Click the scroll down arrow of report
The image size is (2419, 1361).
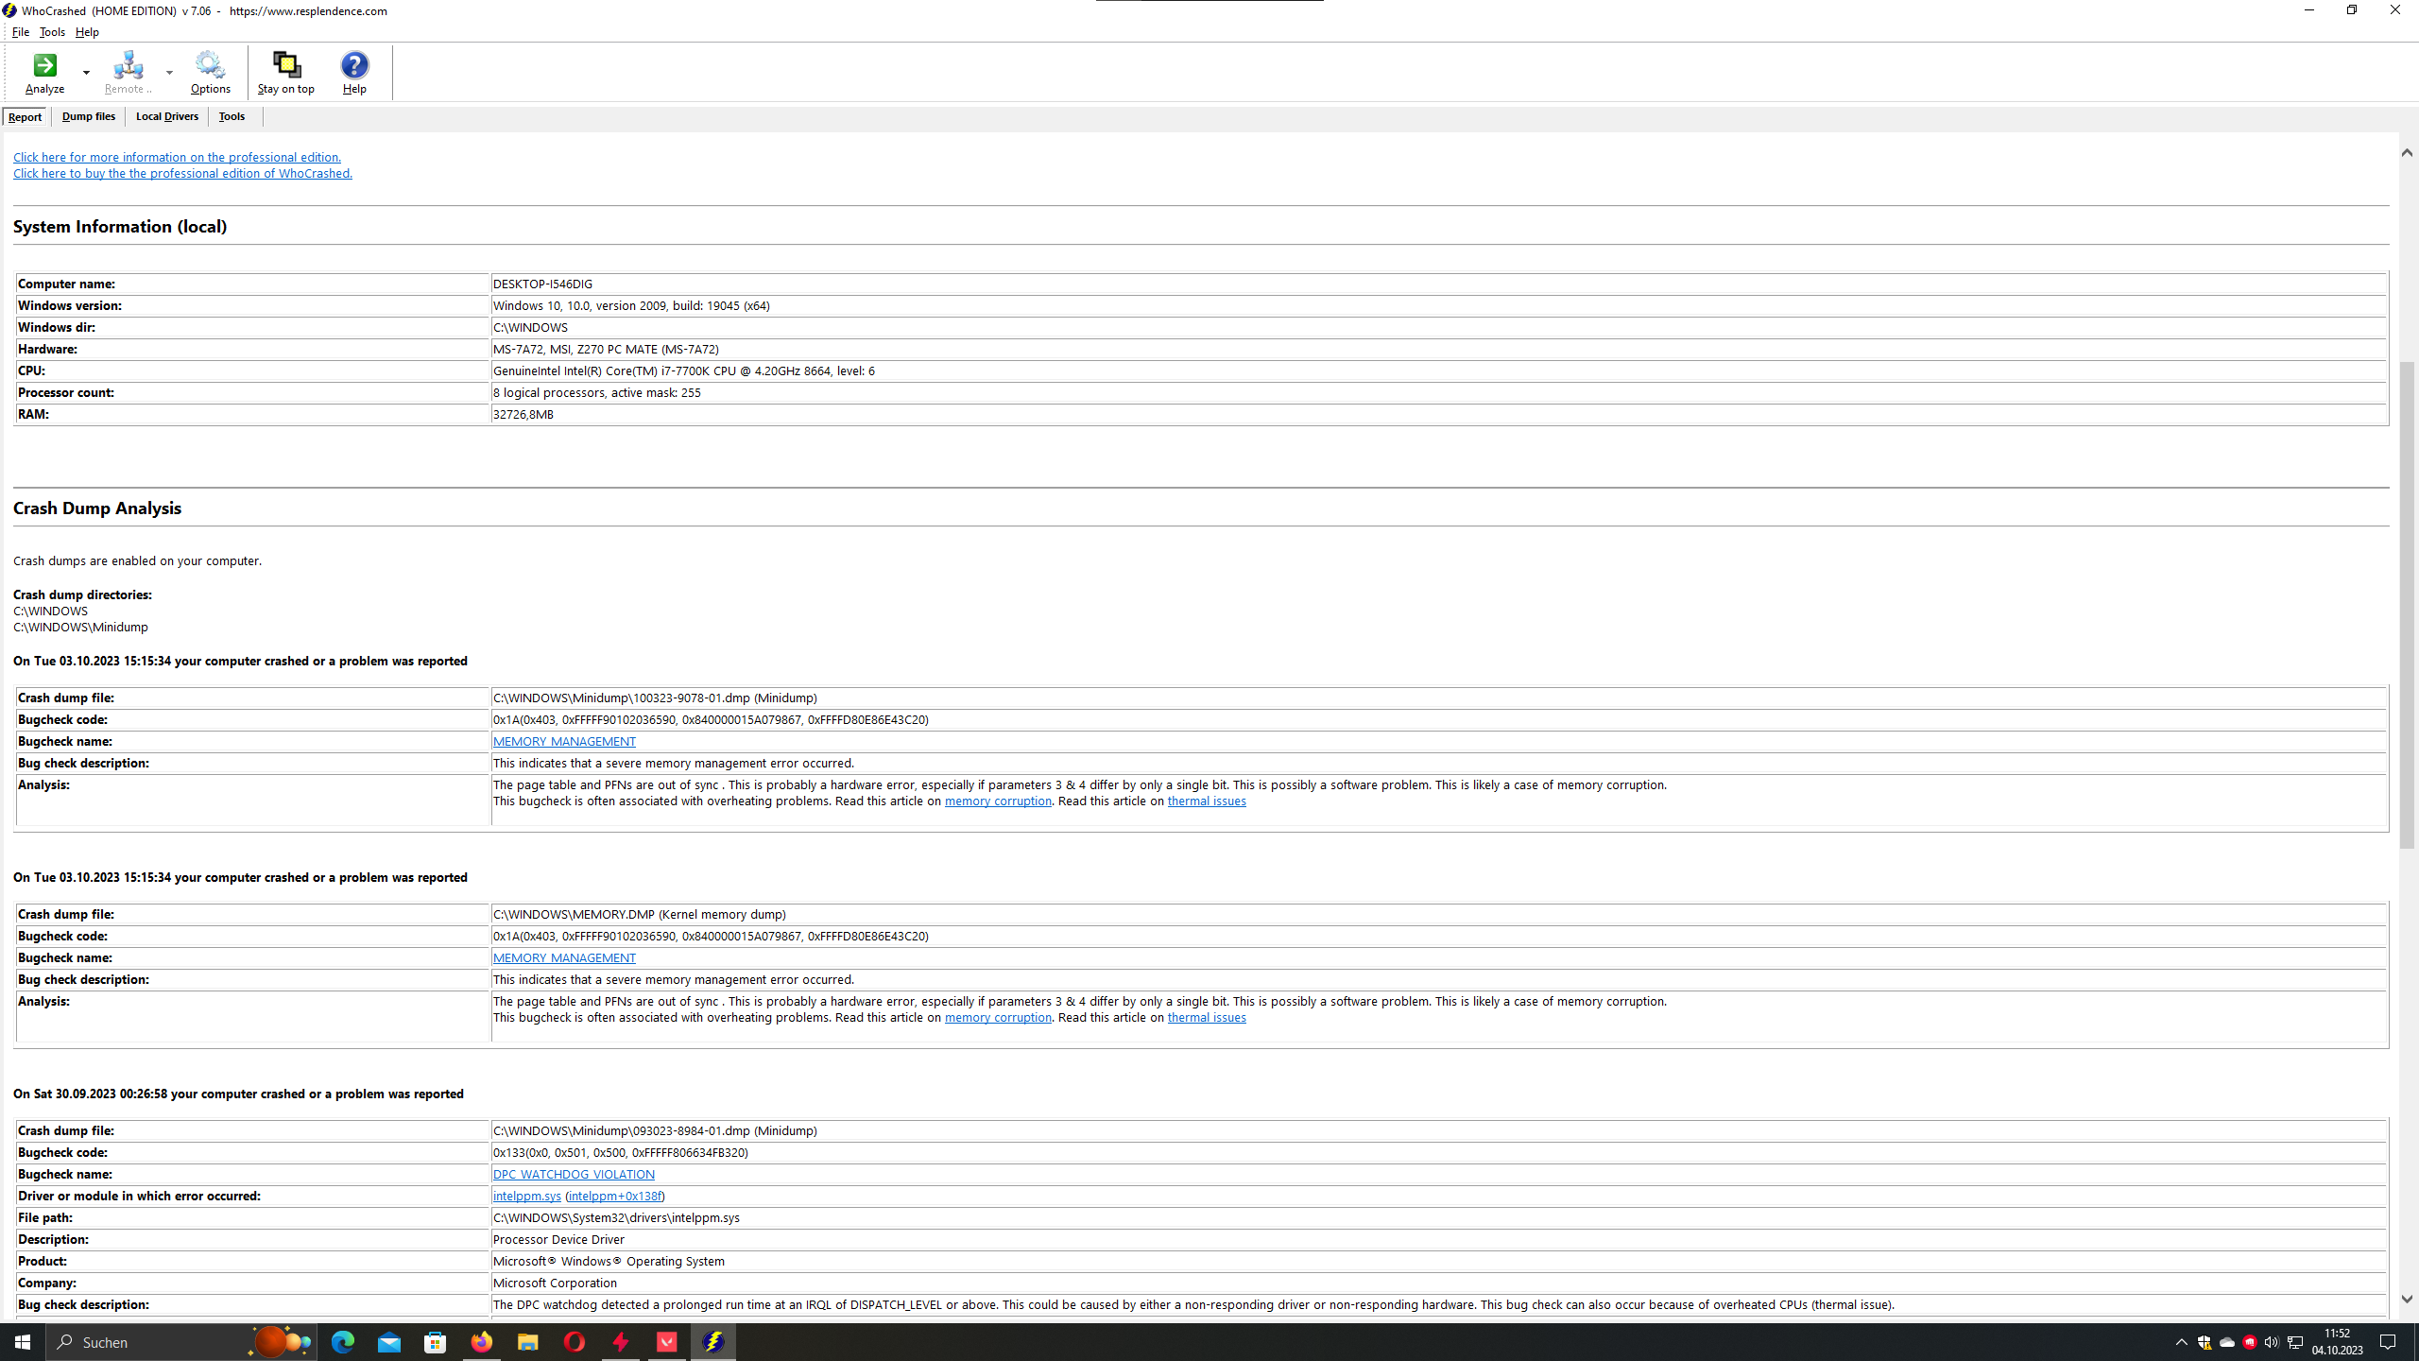tap(2406, 1300)
